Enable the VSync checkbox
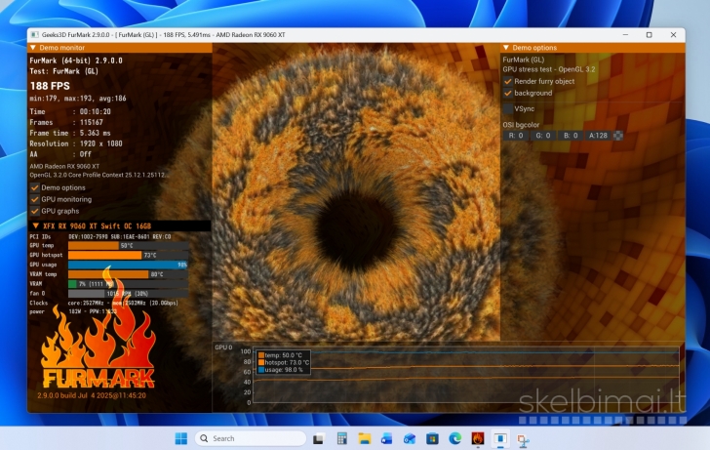The image size is (710, 450). (x=508, y=109)
